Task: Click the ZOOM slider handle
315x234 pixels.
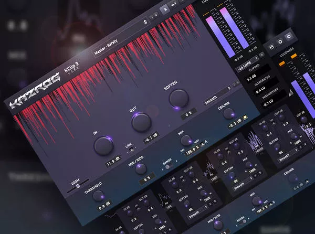Action: coord(79,185)
